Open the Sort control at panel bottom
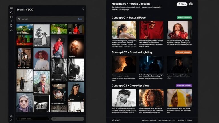Screen dimensions: 219x123 click(68, 119)
